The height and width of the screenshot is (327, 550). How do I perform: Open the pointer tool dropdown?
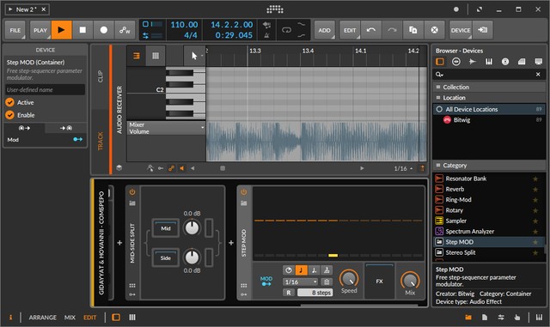[195, 56]
